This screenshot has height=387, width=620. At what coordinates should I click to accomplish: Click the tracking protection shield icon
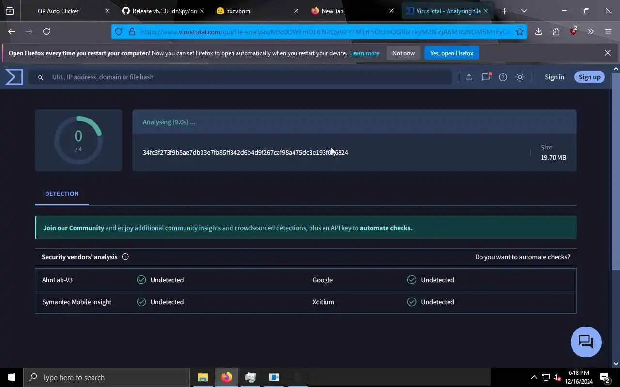(119, 31)
